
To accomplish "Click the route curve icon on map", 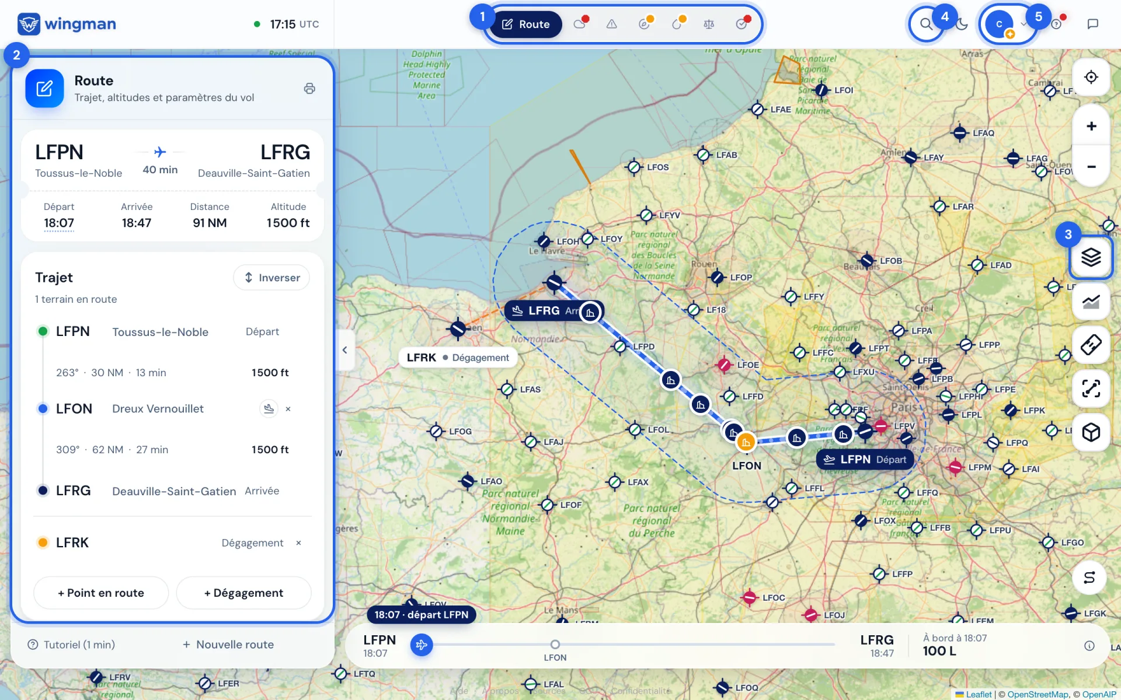I will tap(1089, 577).
